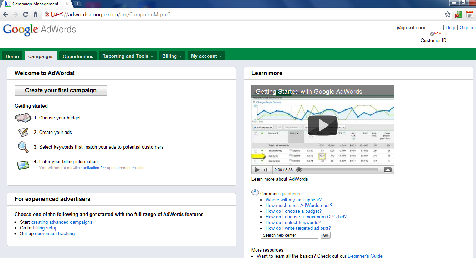The width and height of the screenshot is (476, 258).
Task: Open the Billing dropdown menu
Action: (172, 56)
